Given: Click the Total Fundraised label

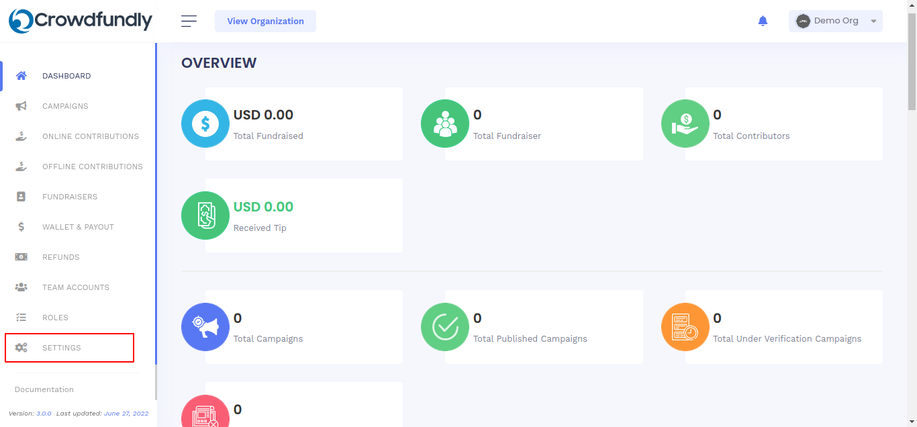Looking at the screenshot, I should pyautogui.click(x=268, y=136).
